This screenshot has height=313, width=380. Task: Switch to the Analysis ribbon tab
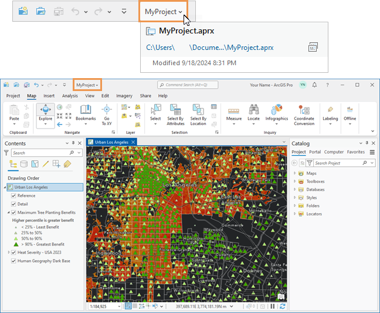click(70, 96)
